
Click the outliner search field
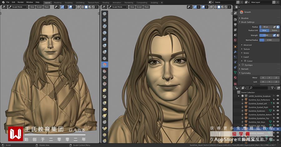click(259, 88)
